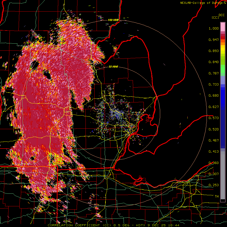Click the NEXLAB-College of DuPage credit text
This screenshot has height=227, width=227.
(202, 3)
